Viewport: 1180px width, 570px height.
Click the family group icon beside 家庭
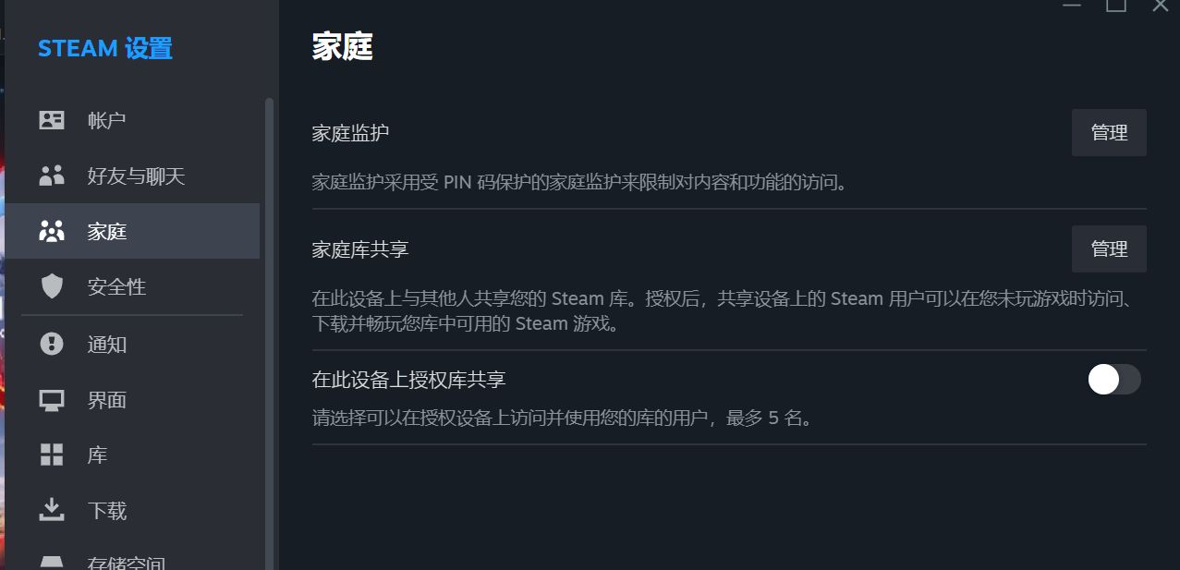pos(52,231)
